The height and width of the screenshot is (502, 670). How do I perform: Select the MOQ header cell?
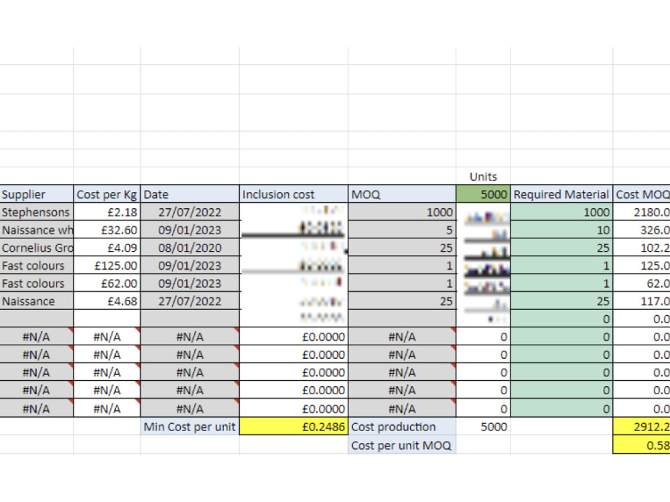[401, 194]
